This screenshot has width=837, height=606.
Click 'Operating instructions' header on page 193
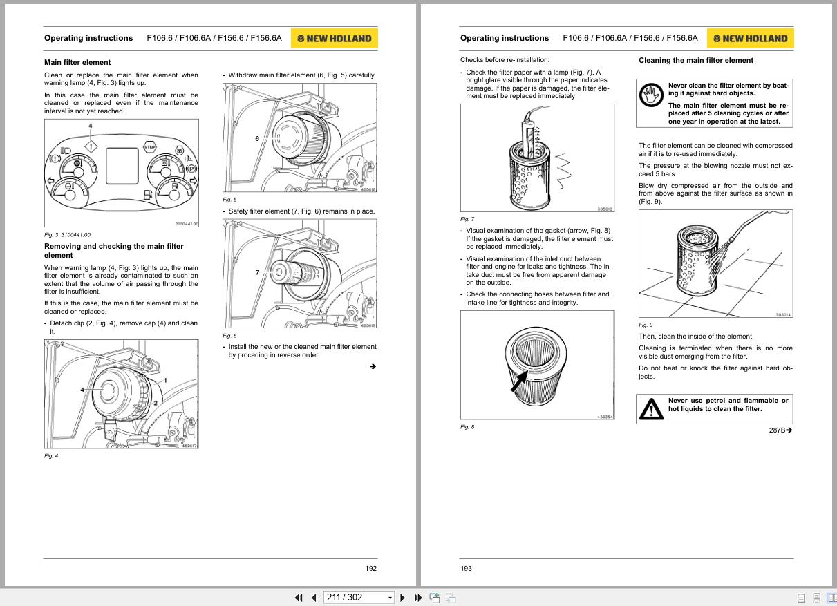(x=505, y=38)
